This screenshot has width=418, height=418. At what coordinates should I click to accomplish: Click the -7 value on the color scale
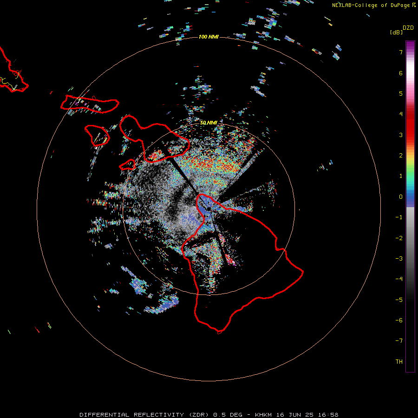coord(399,341)
